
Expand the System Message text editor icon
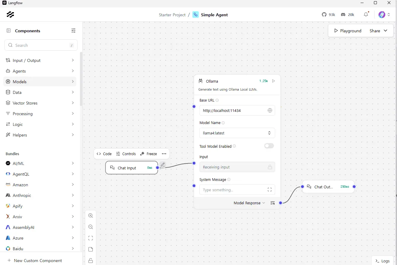pos(270,189)
